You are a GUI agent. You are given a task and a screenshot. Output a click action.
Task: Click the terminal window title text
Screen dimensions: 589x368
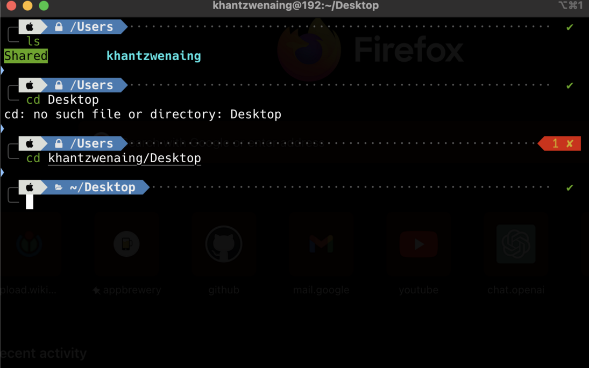[295, 6]
